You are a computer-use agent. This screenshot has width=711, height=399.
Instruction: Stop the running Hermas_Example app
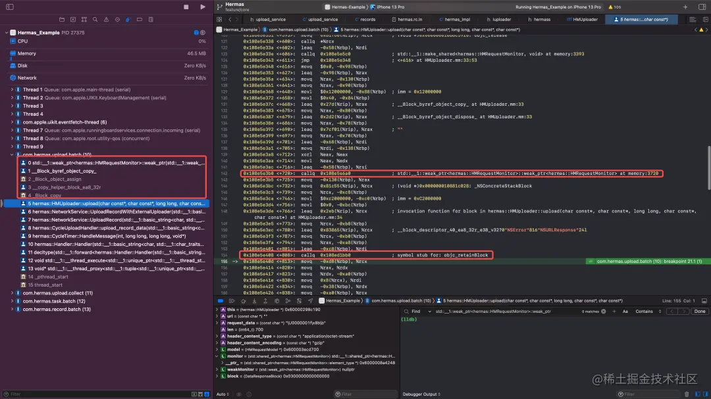click(x=186, y=7)
